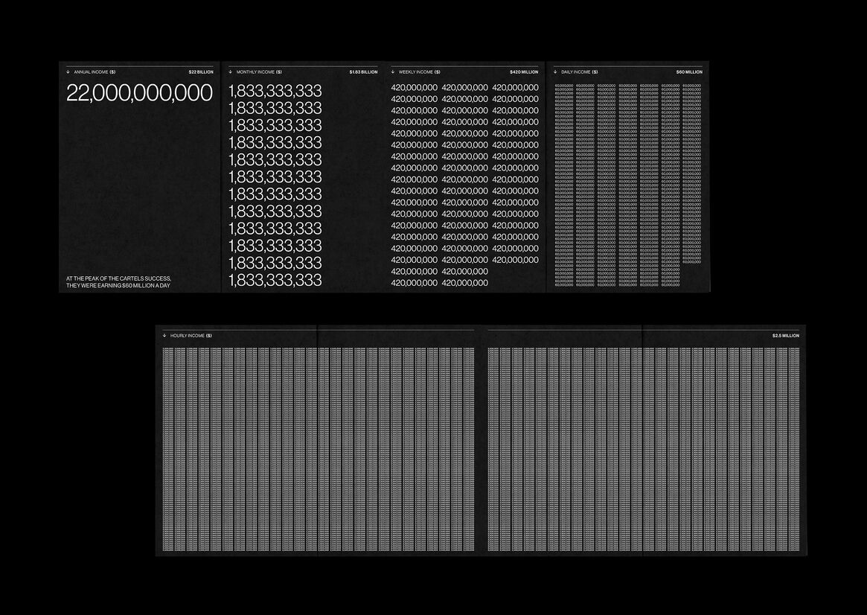Click the caption about the cartels success

coord(118,282)
